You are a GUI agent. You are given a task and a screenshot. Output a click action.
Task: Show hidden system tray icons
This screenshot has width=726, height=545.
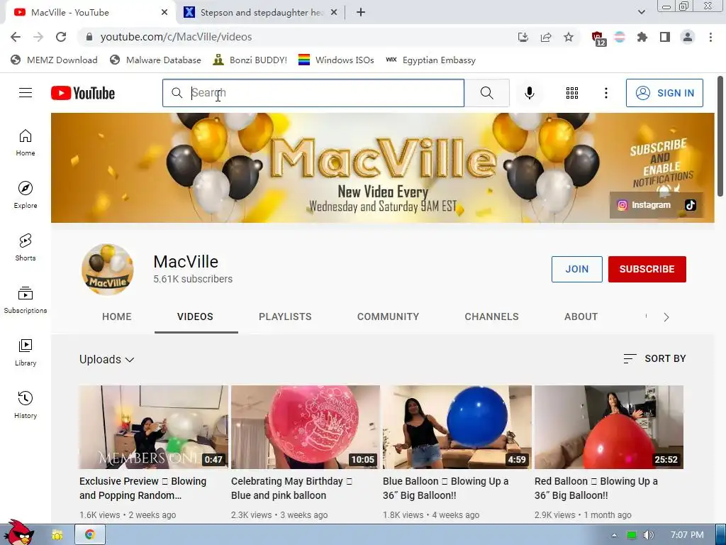coord(614,535)
